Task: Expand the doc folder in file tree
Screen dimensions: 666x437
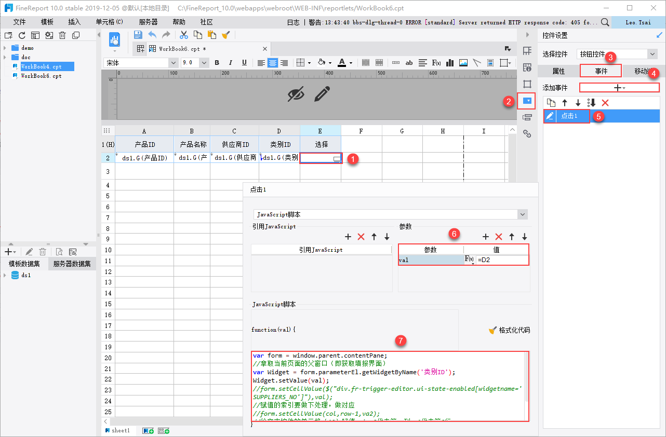Action: pos(5,57)
